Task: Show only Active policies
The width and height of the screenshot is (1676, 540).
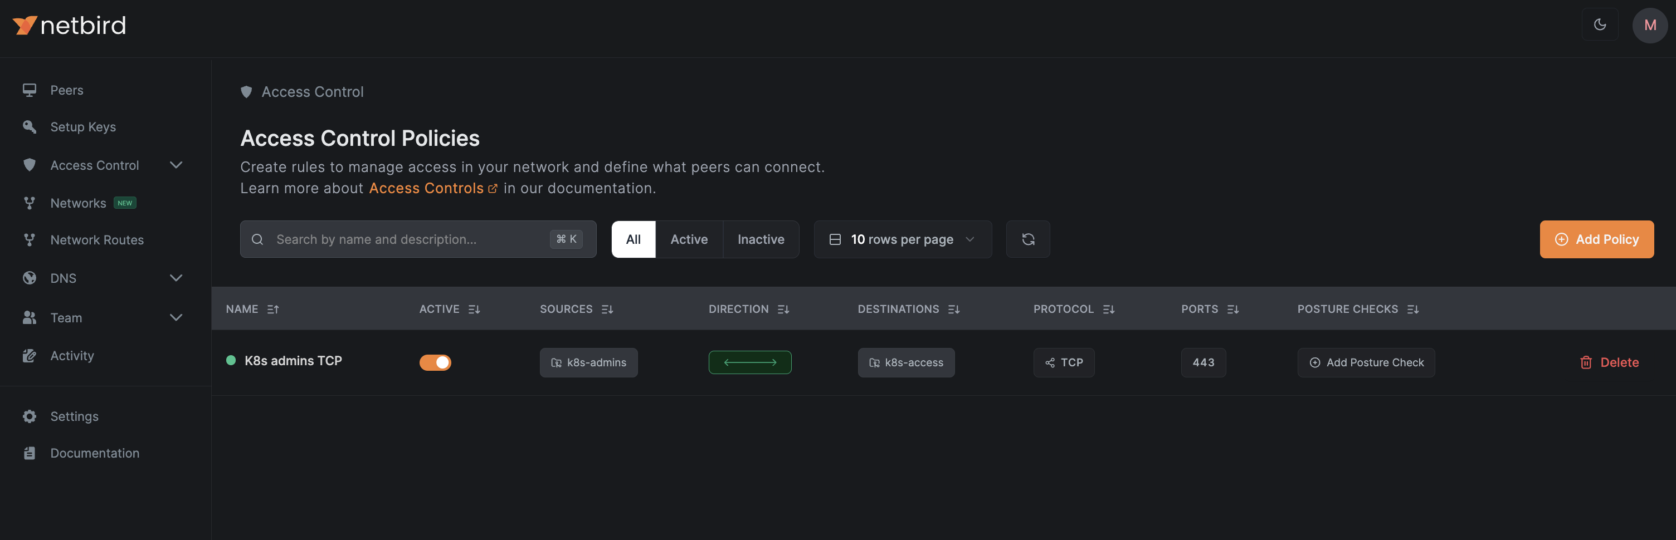Action: 688,239
